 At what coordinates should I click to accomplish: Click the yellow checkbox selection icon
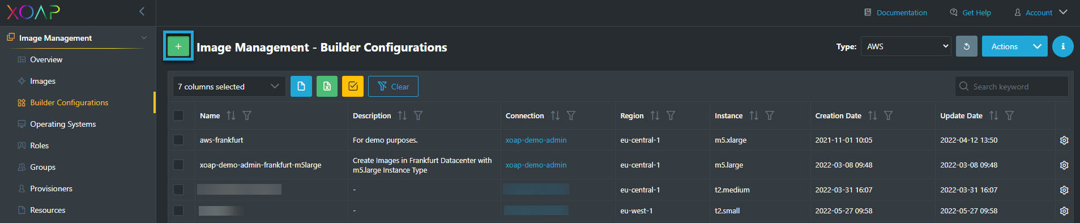353,86
